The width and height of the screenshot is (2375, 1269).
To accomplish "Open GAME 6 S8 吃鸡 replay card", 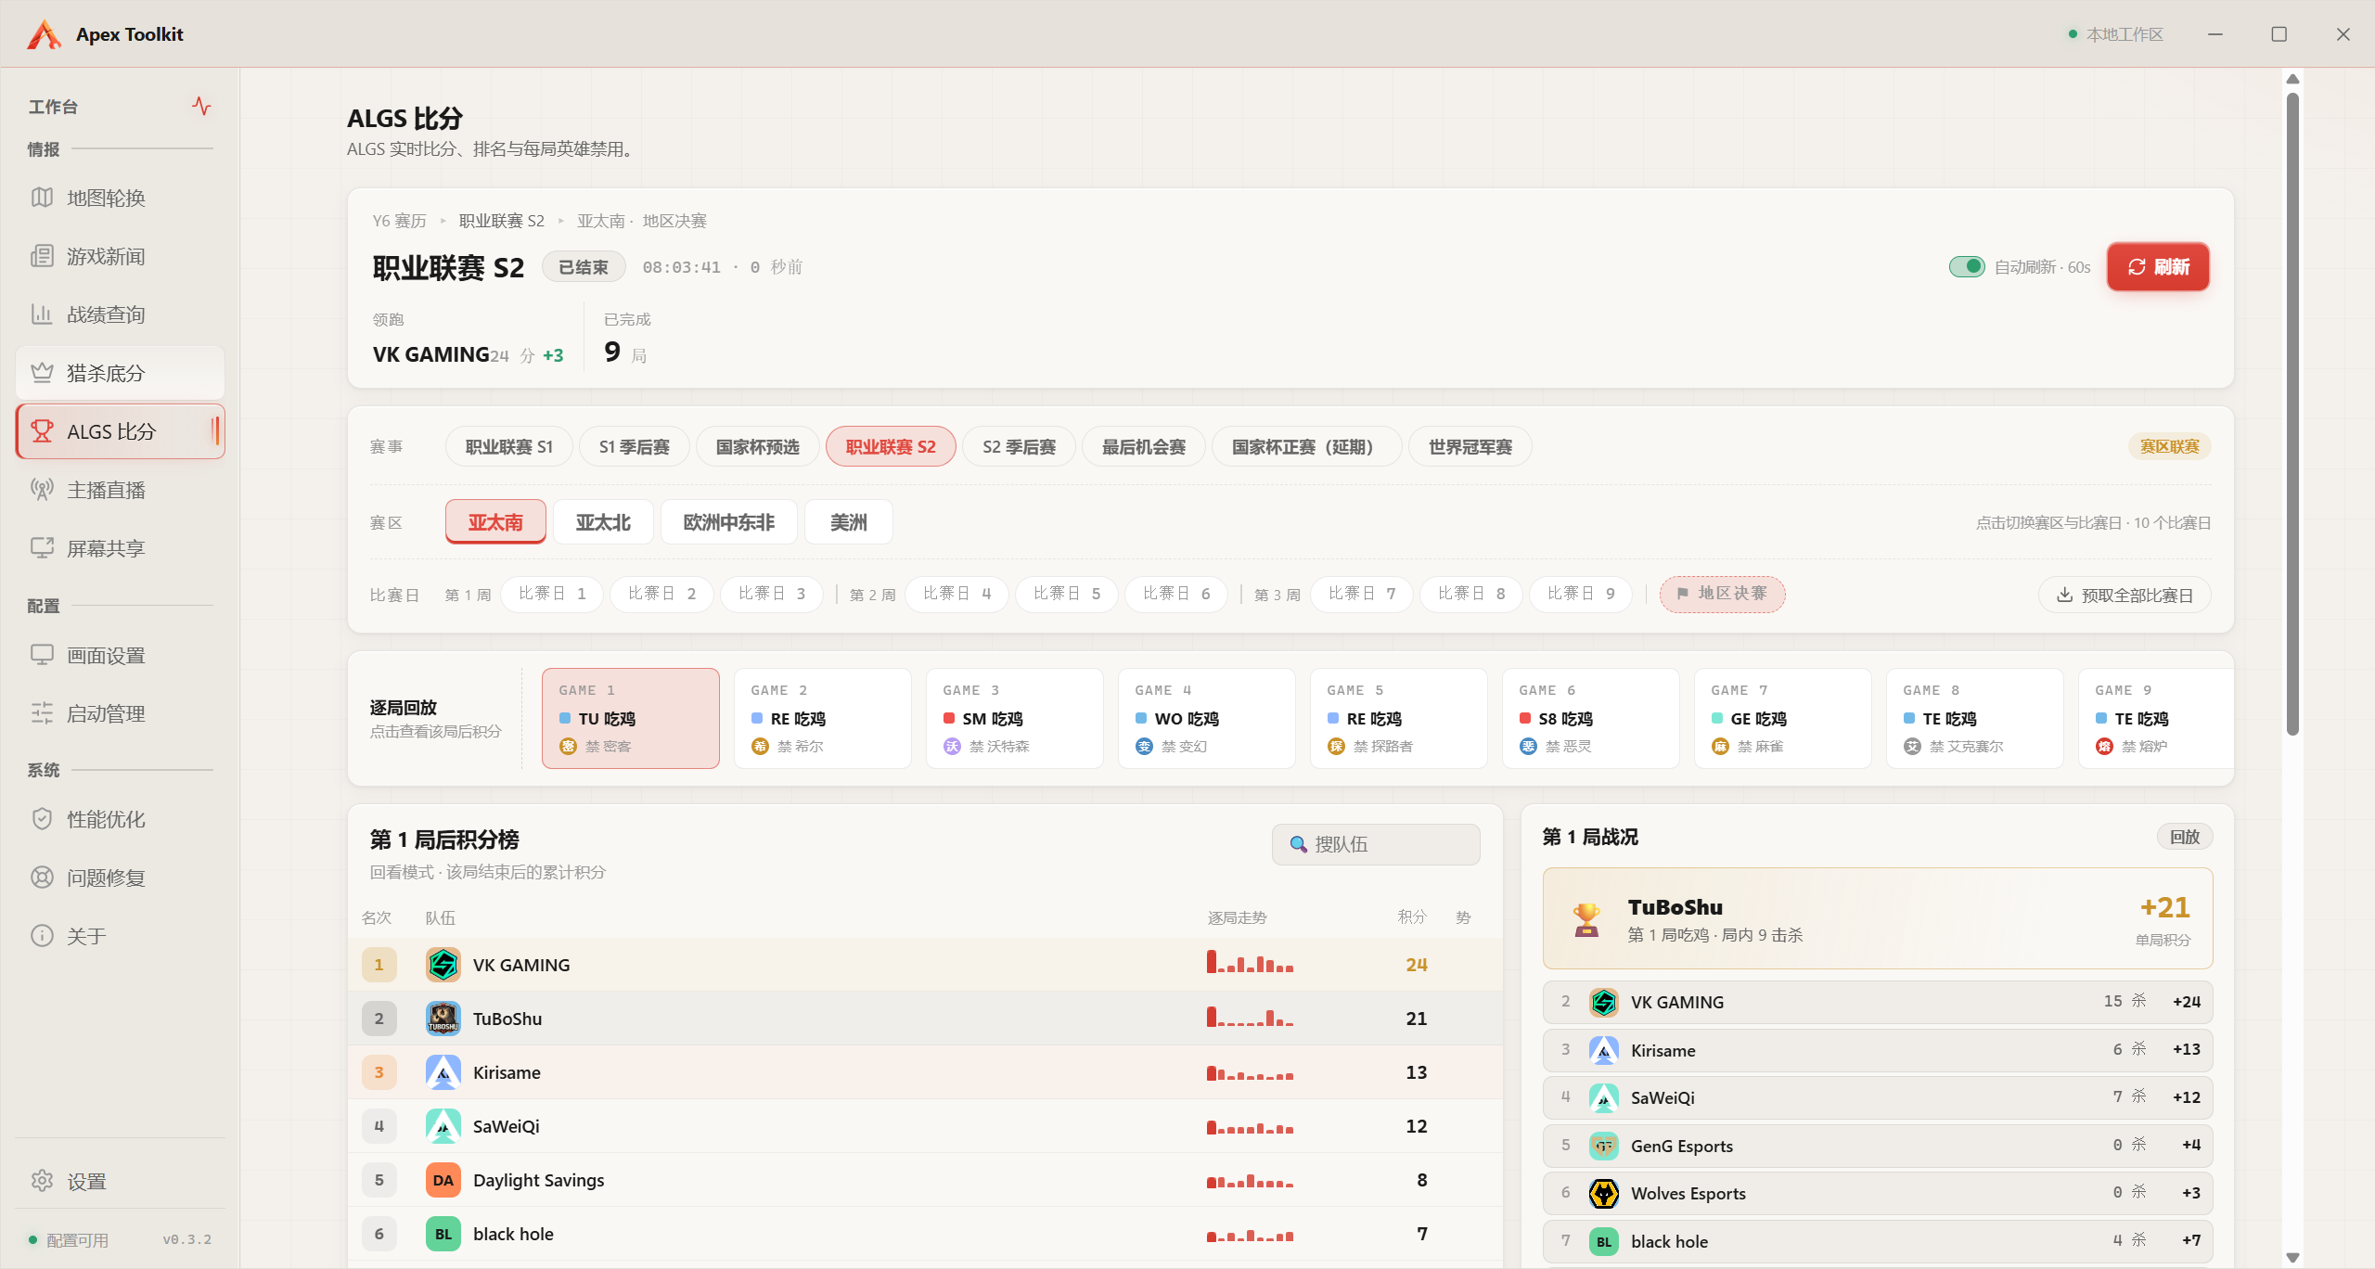I will pyautogui.click(x=1591, y=719).
